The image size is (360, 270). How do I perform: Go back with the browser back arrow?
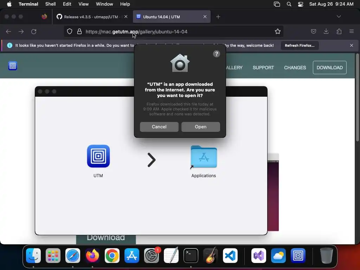(x=8, y=31)
